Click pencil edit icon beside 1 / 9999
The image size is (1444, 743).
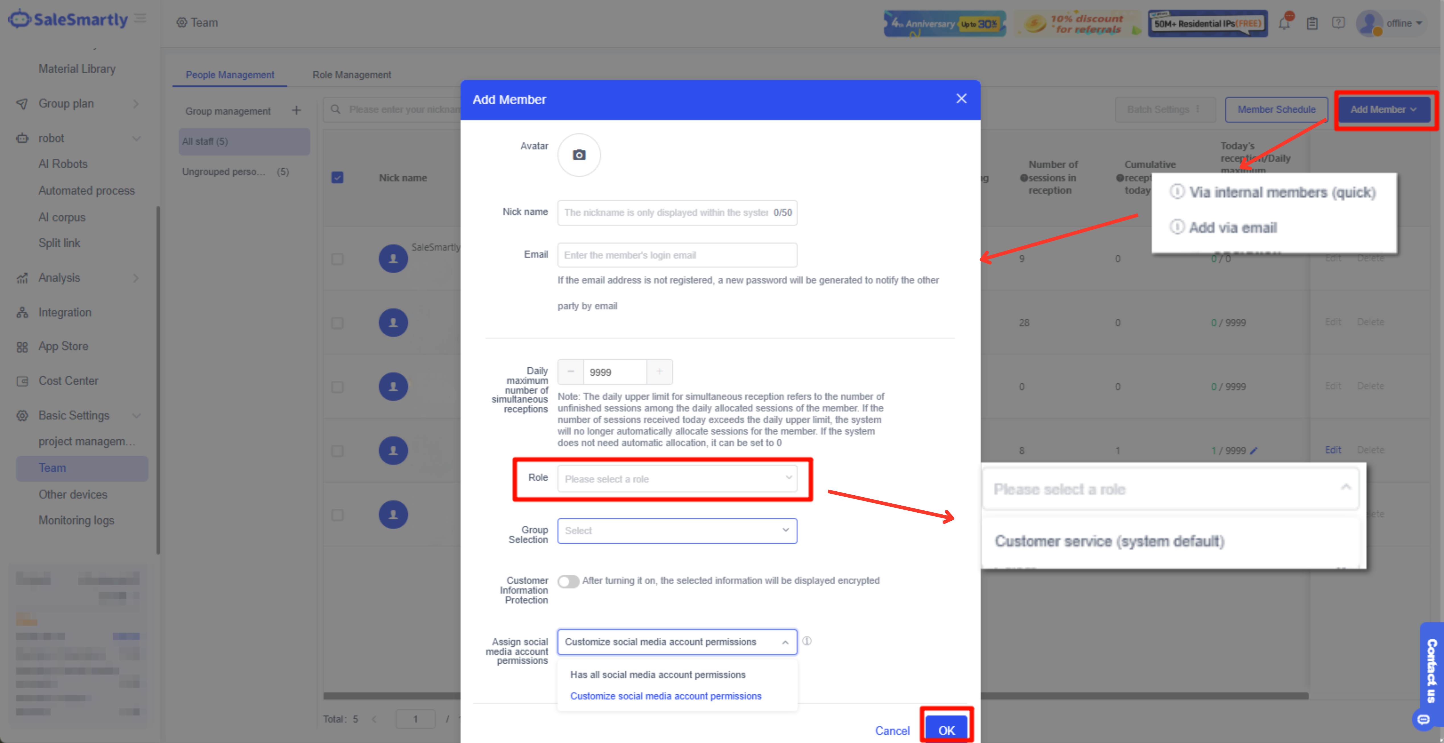point(1254,450)
